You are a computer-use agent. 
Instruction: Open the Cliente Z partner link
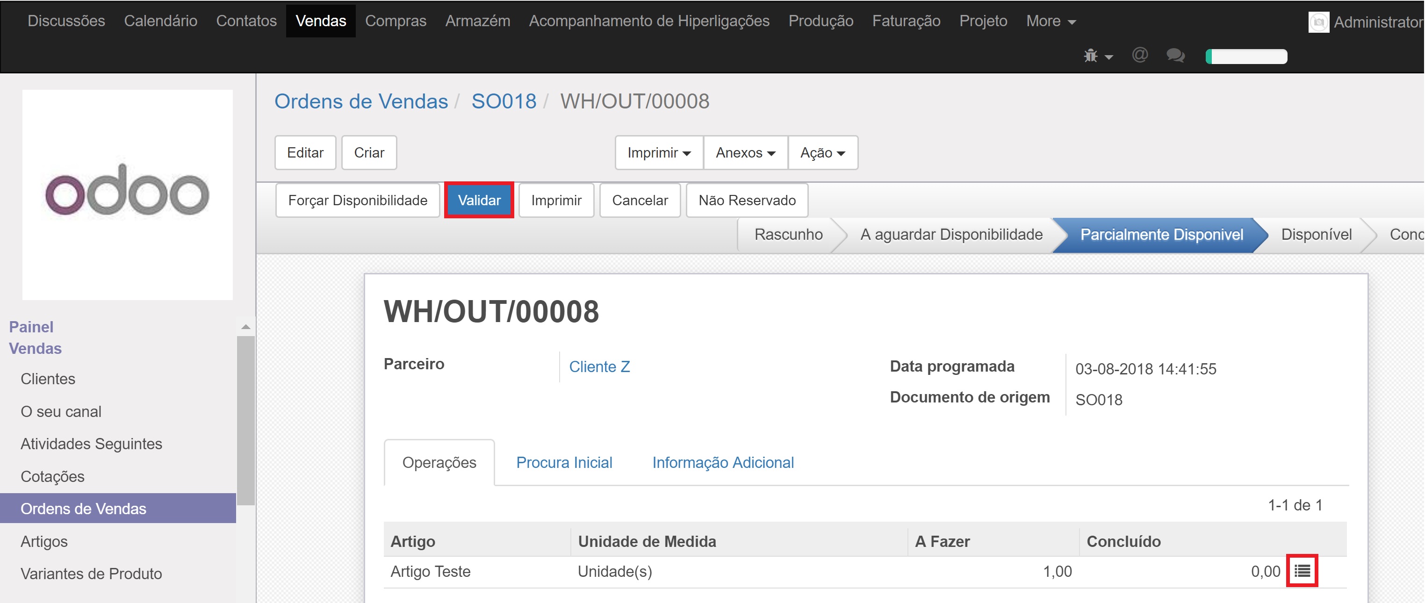[599, 367]
